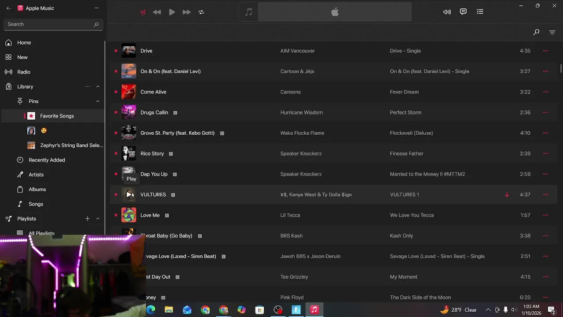The width and height of the screenshot is (563, 317).
Task: Toggle the repeat mode
Action: coord(201,12)
